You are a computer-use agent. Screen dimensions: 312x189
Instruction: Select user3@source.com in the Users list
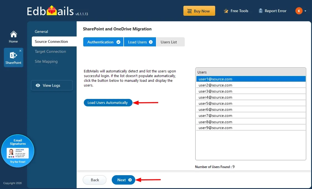(x=251, y=91)
